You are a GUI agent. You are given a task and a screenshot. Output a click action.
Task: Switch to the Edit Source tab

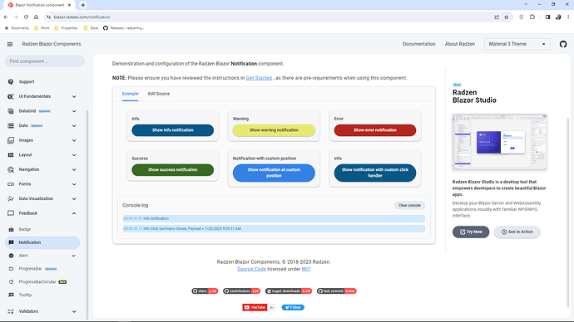pyautogui.click(x=159, y=94)
